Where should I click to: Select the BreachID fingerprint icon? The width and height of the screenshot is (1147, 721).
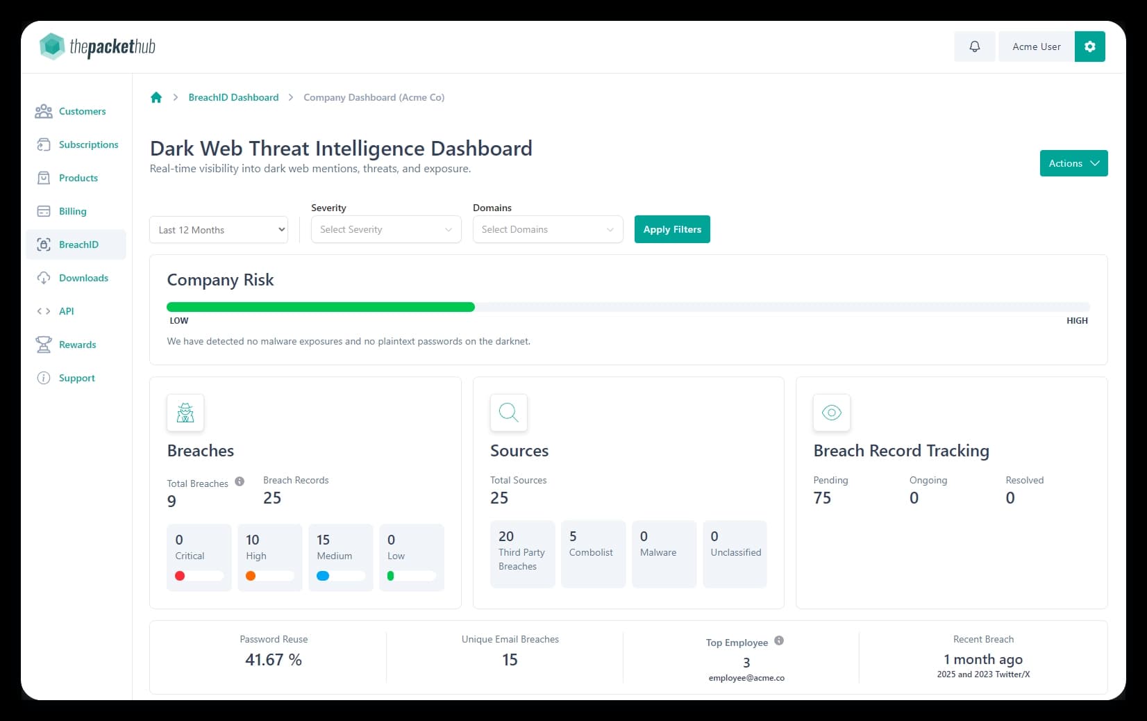coord(43,245)
